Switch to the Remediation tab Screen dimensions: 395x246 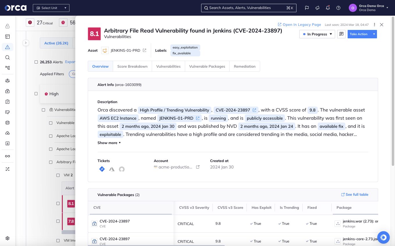coord(244,66)
